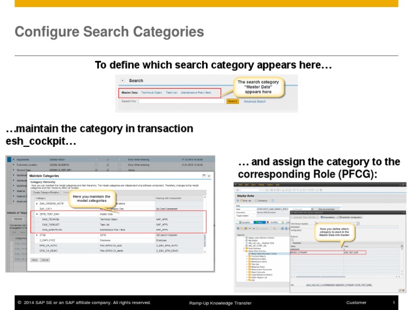
Task: Click scroll down arrow in category table
Action: 205,252
